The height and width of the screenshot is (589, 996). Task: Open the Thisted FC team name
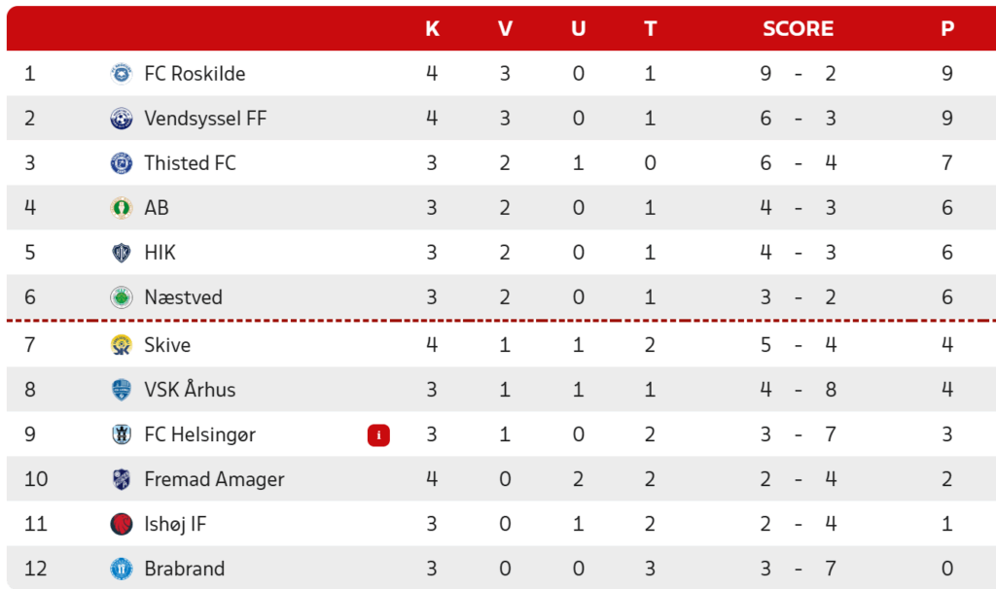pos(190,163)
